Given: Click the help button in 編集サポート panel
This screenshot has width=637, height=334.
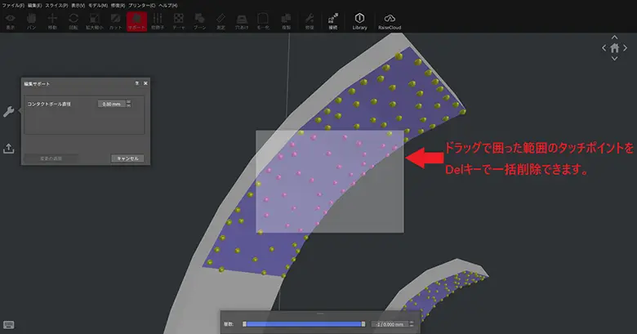Looking at the screenshot, I should [x=137, y=83].
